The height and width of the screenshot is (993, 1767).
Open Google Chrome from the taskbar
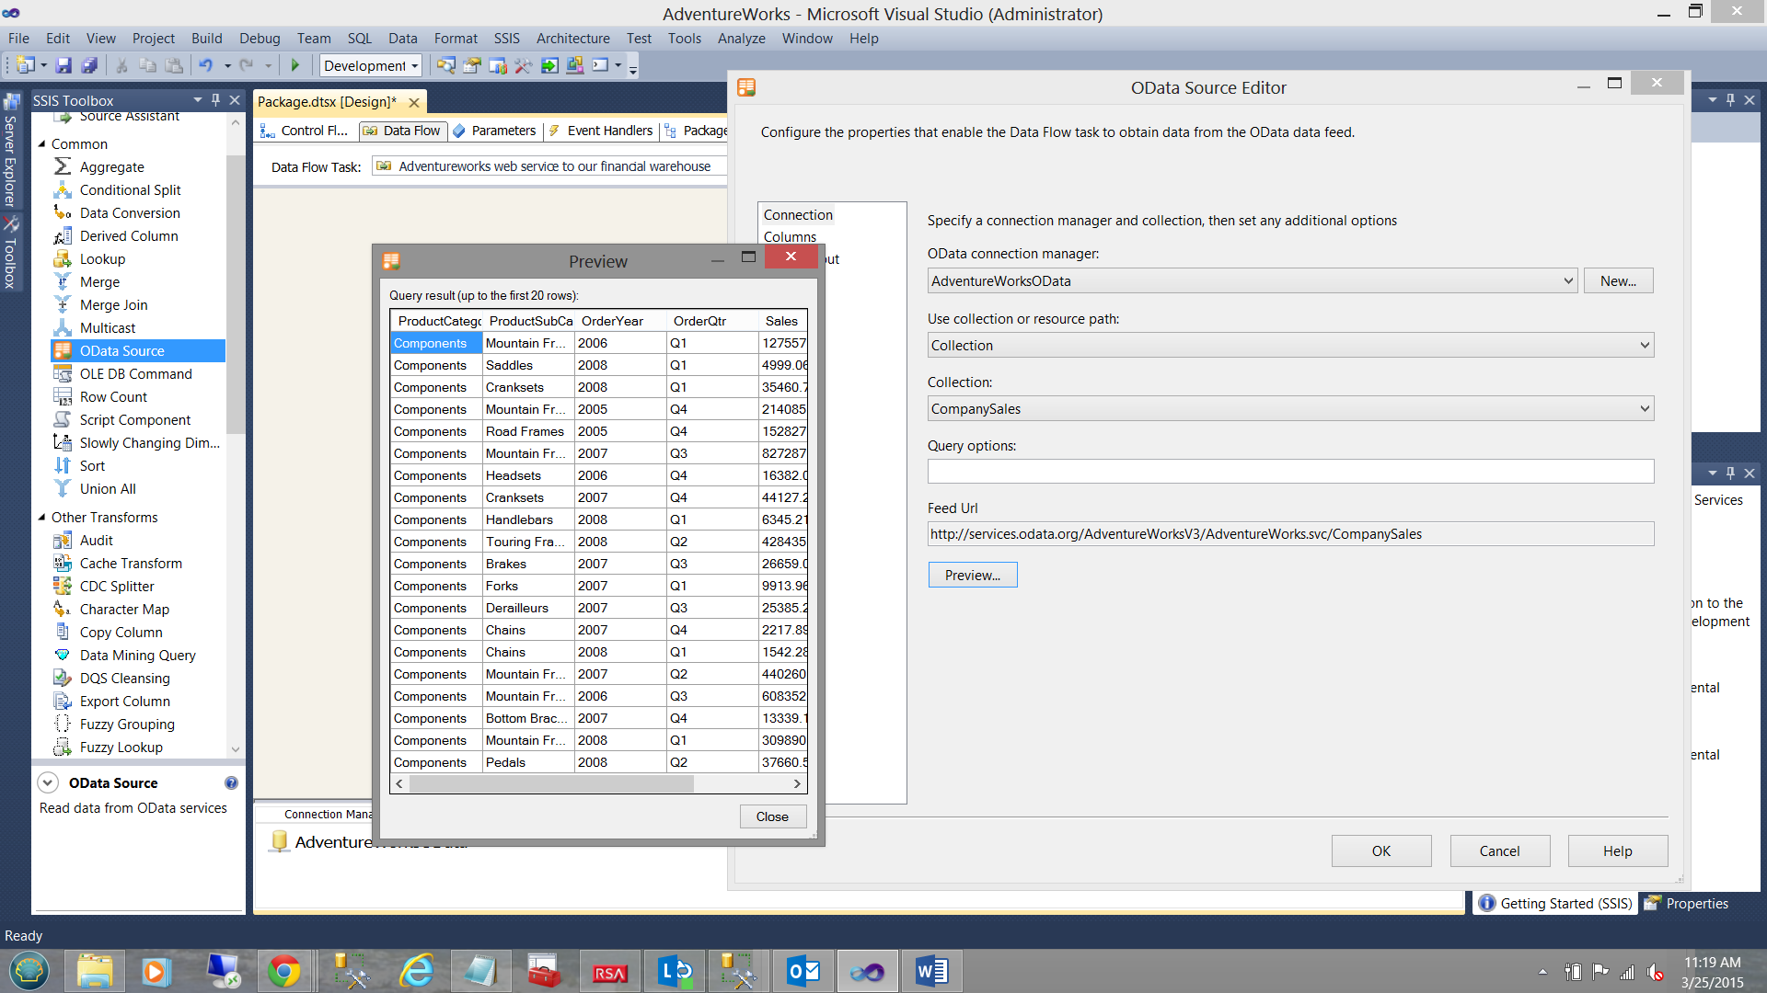(x=283, y=971)
